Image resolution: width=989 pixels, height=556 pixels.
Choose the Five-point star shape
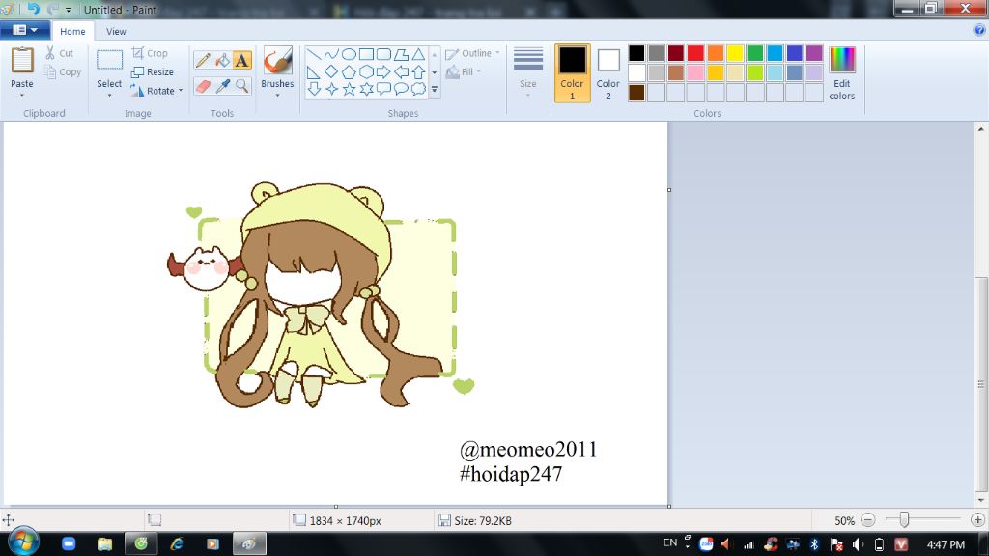349,89
